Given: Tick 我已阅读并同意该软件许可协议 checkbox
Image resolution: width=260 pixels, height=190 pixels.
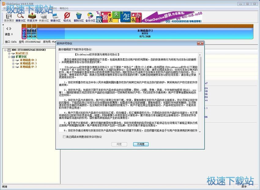Looking at the screenshot, I should coord(64,137).
